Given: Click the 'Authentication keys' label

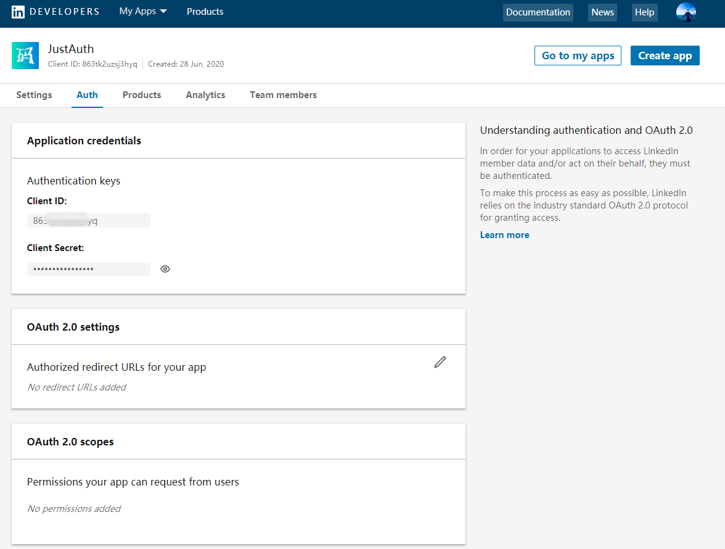Looking at the screenshot, I should point(73,181).
